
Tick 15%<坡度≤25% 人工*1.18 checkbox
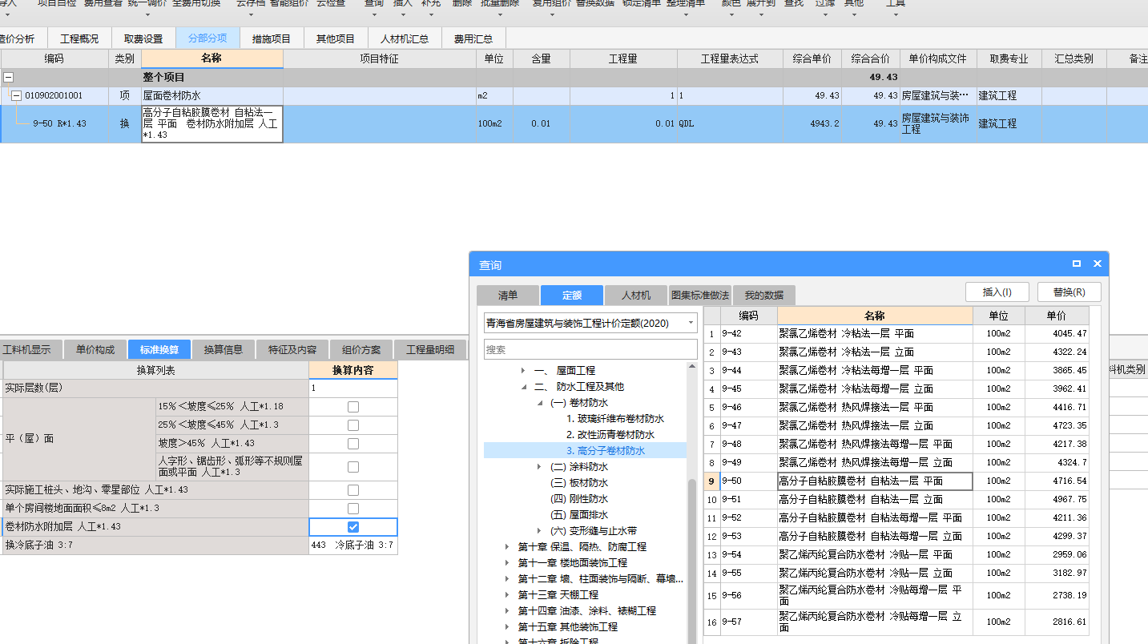[x=353, y=407]
